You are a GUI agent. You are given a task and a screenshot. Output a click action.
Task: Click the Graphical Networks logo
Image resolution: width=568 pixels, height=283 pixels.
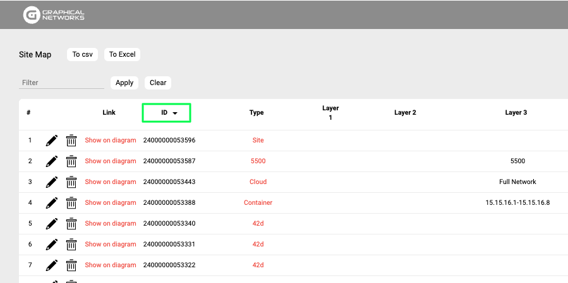pos(54,14)
